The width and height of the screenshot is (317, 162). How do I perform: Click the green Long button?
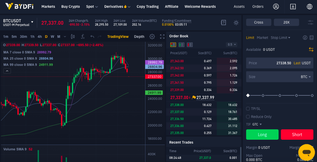click(262, 134)
